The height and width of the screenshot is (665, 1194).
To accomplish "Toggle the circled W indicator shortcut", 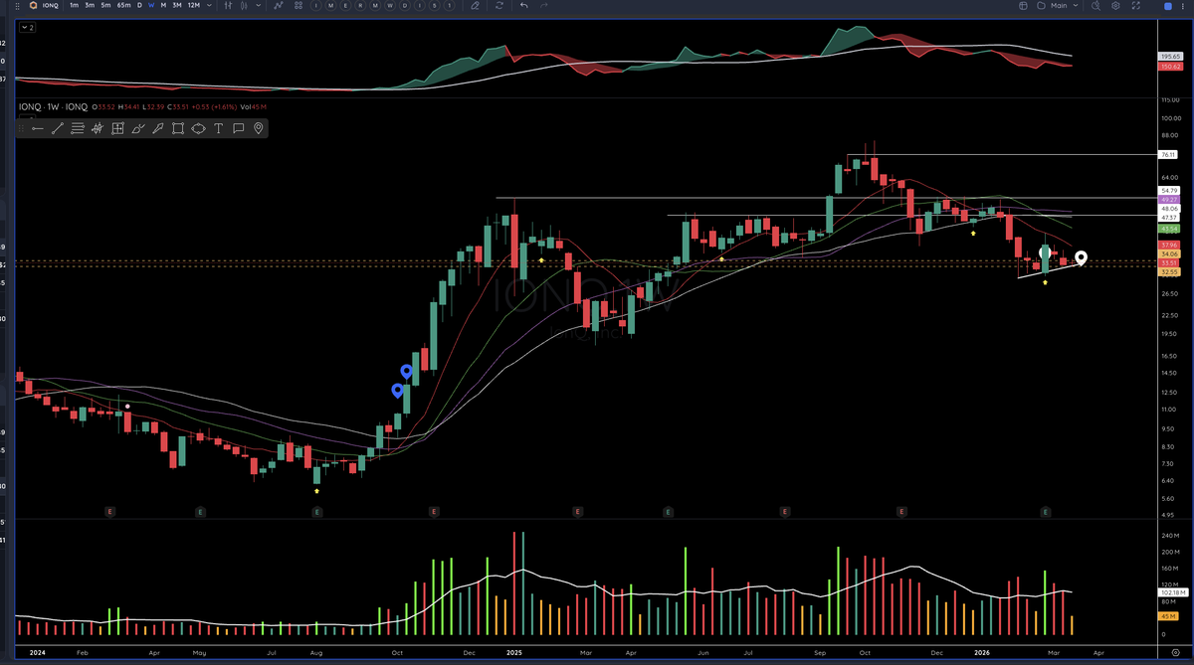I will coord(390,6).
